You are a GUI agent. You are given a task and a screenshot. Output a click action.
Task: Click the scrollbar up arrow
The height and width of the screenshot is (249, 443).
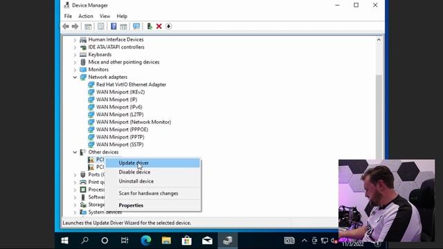379,40
